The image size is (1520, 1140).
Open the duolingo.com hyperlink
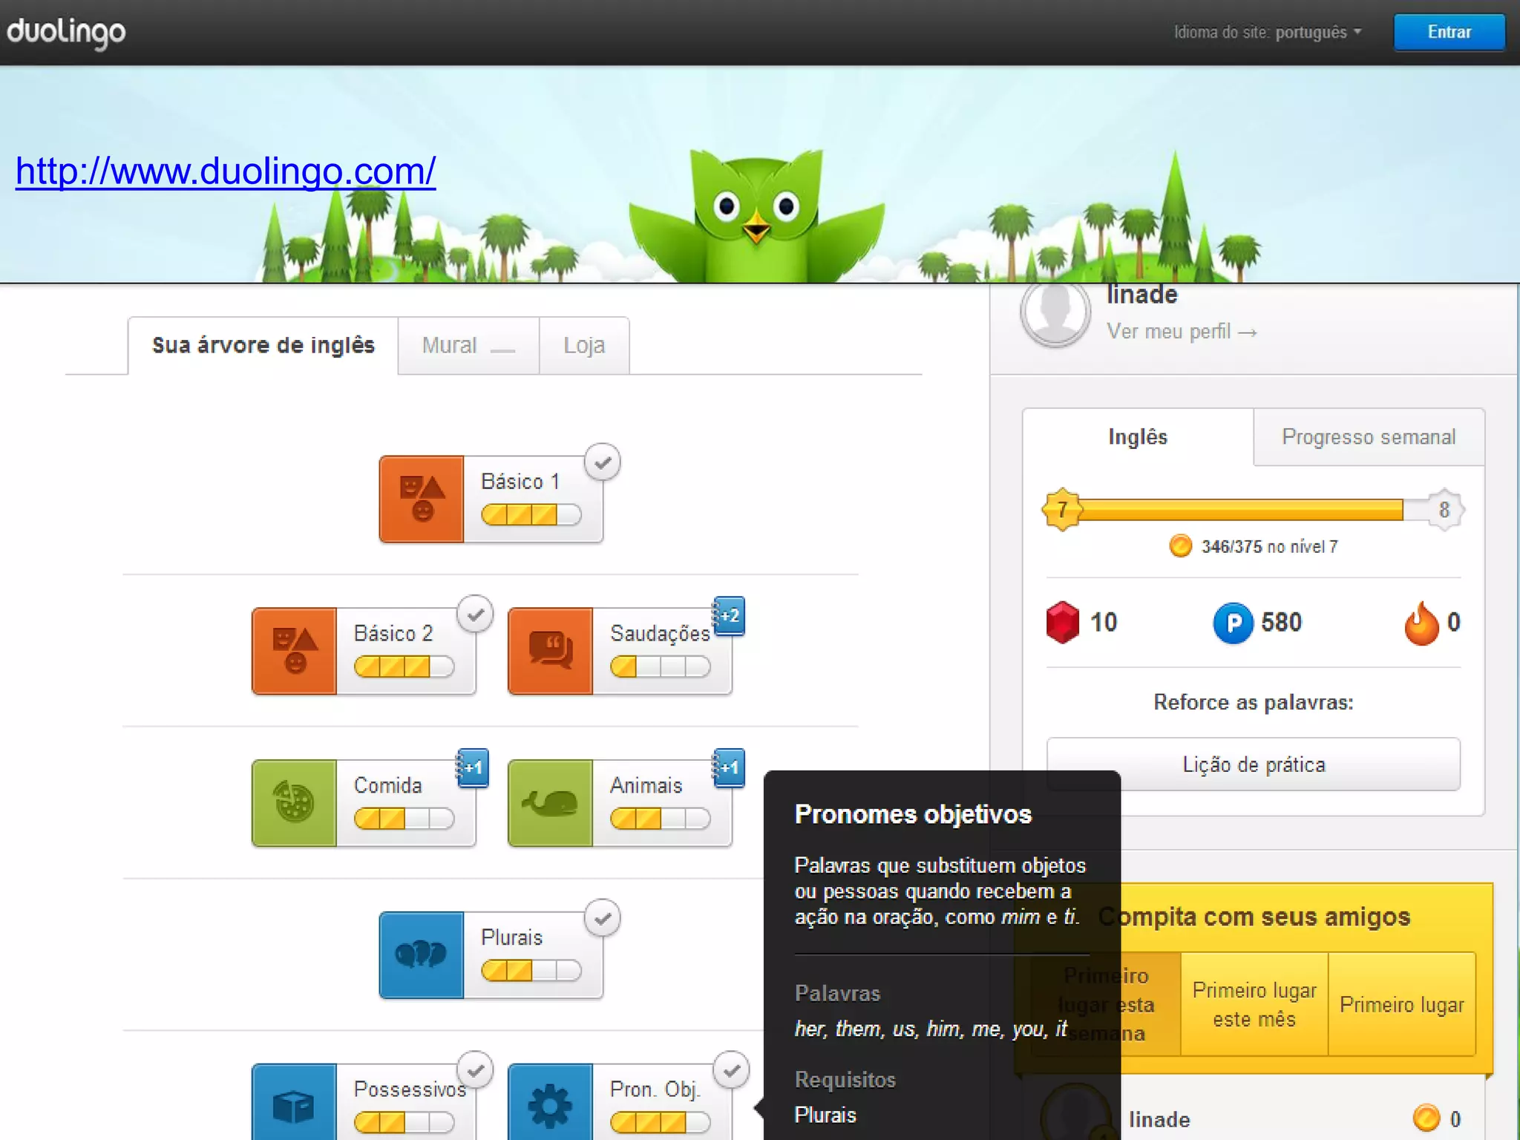(x=226, y=171)
